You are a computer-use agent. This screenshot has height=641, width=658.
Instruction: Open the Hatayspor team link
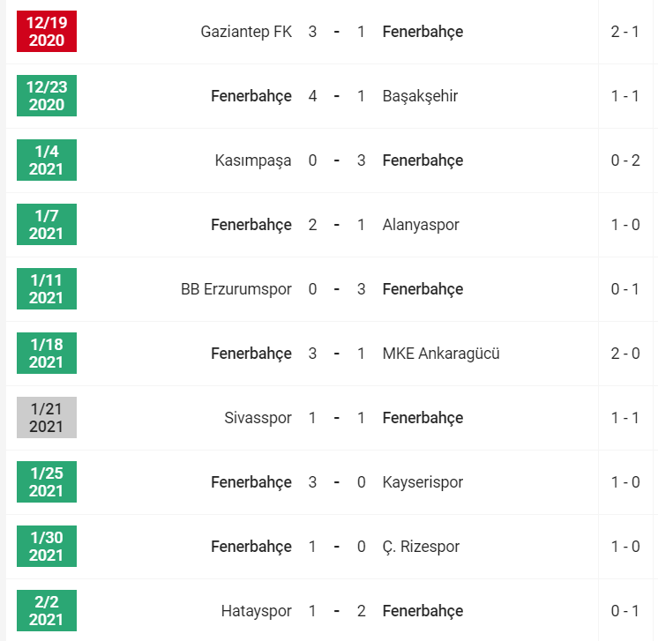(256, 611)
